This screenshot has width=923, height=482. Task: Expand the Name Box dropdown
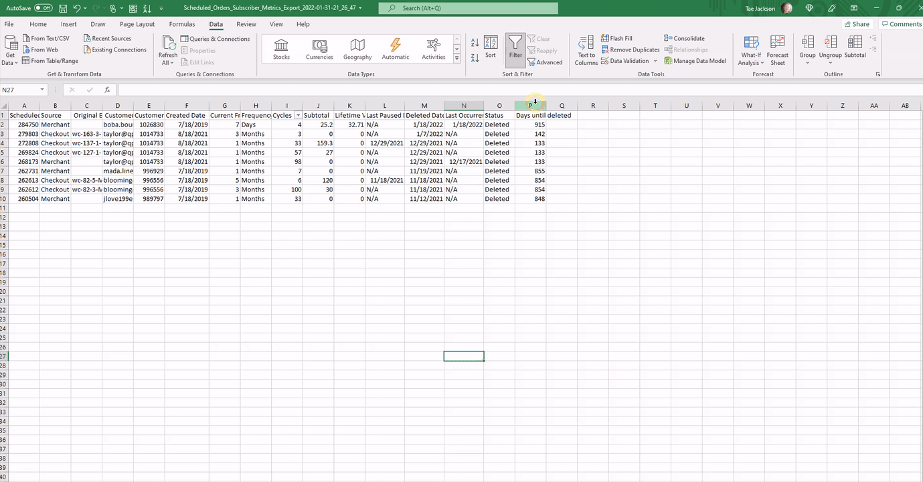click(x=42, y=90)
